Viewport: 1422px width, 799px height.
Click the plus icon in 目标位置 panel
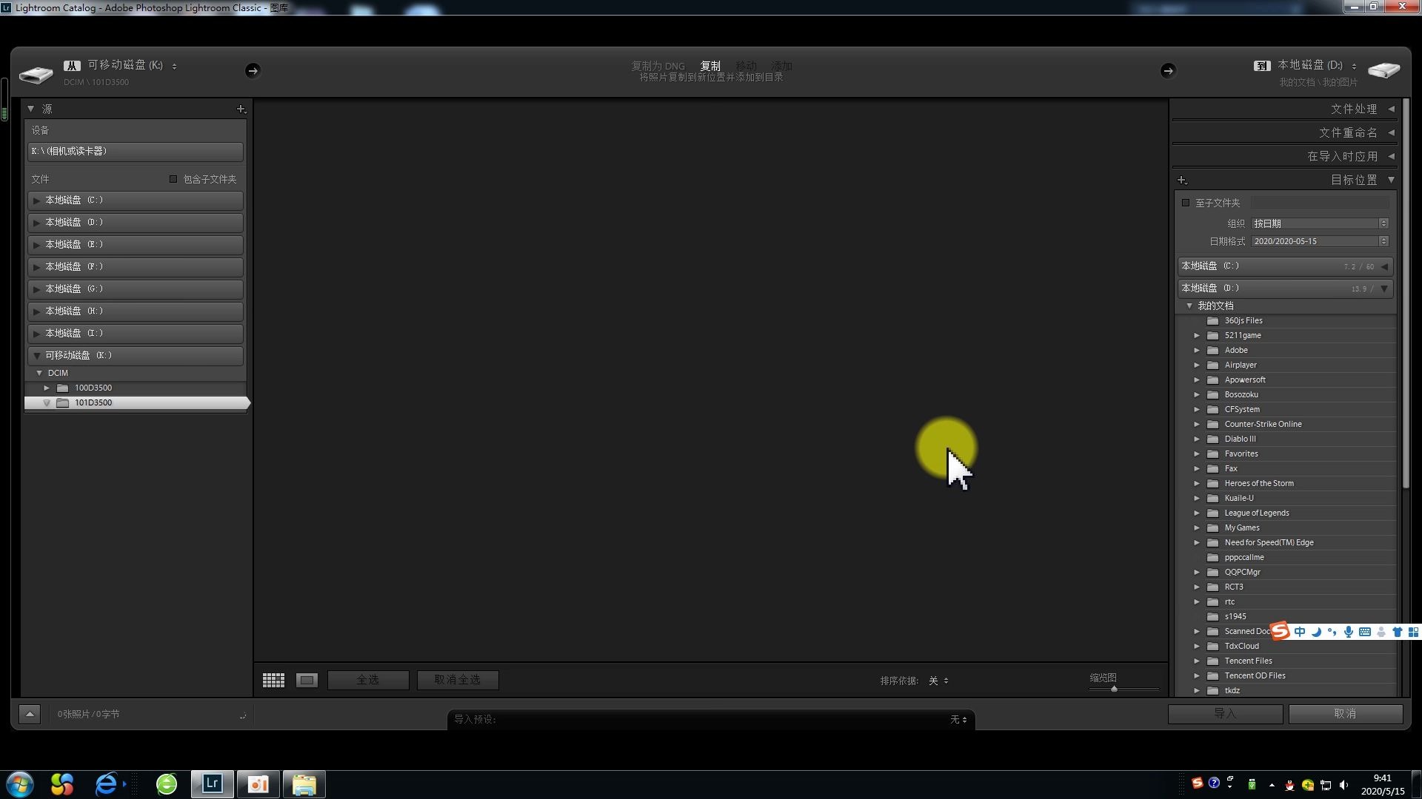point(1182,180)
